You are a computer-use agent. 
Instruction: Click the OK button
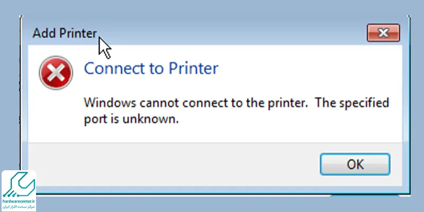click(355, 164)
